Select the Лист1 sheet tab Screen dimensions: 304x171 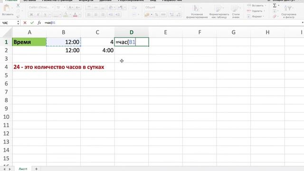coord(23,169)
